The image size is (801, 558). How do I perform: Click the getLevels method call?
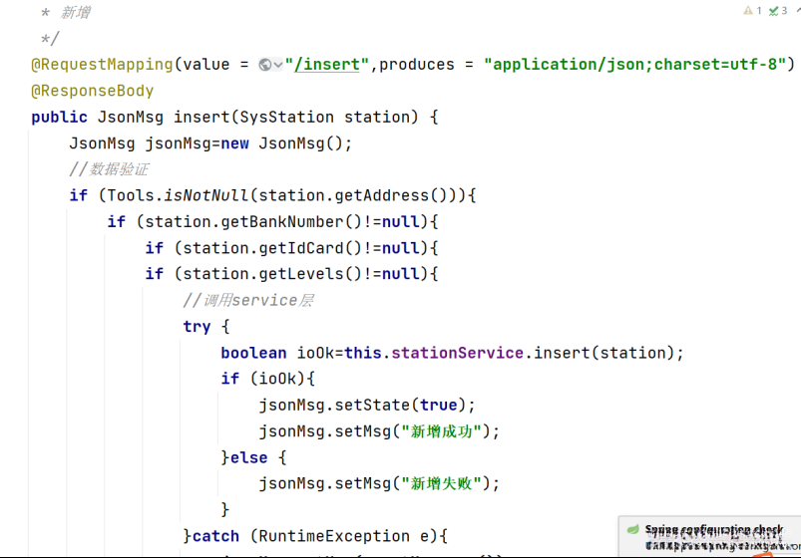301,274
